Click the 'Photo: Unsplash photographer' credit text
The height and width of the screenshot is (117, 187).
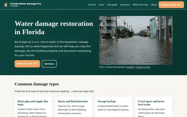(112, 67)
